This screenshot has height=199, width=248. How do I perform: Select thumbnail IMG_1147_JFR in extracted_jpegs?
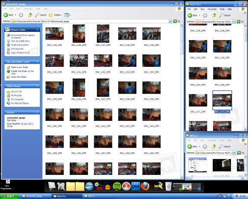[x=103, y=33]
